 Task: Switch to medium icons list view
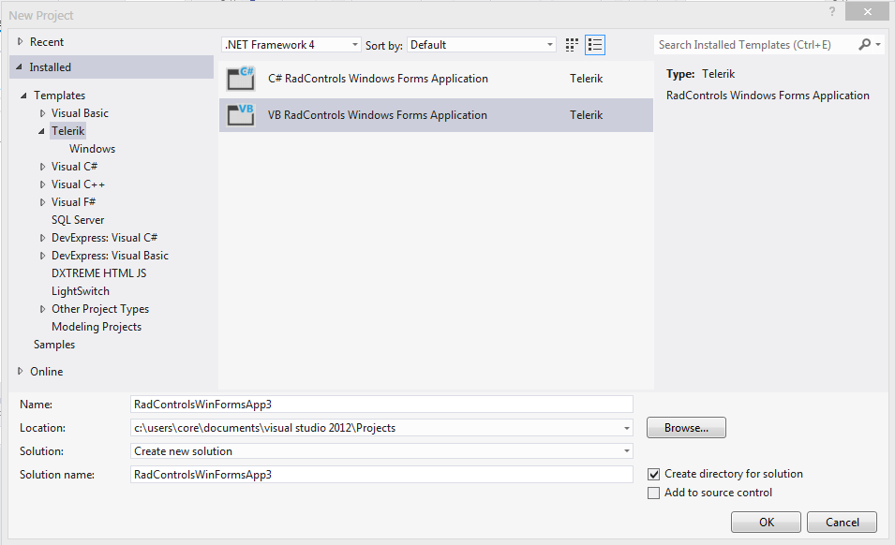click(x=595, y=45)
